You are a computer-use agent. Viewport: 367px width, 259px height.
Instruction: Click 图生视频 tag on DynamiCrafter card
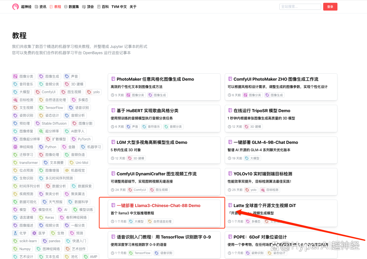(159, 190)
